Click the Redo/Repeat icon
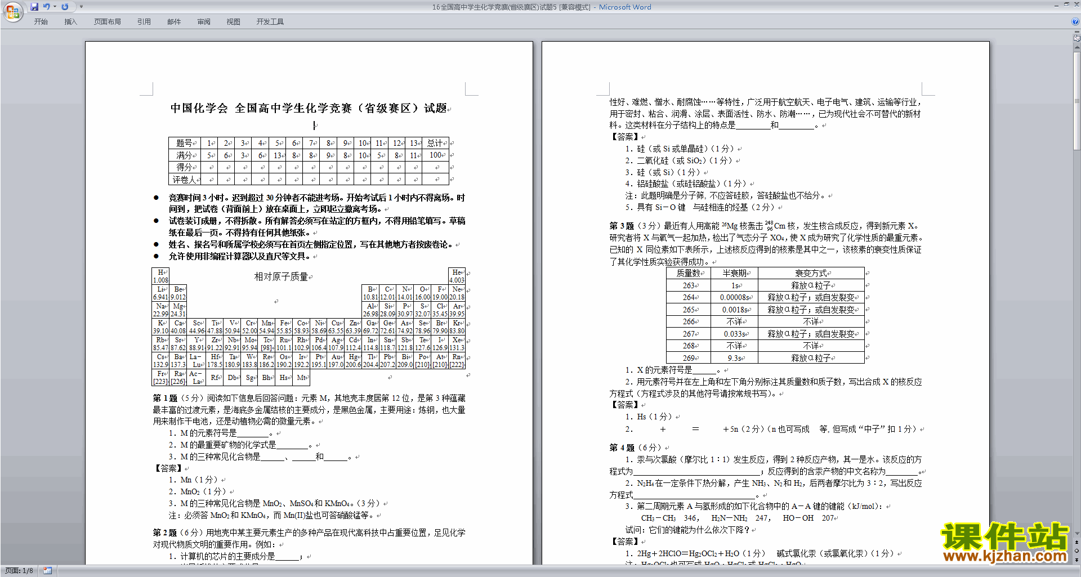Screen dimensions: 1081x577 [65, 7]
